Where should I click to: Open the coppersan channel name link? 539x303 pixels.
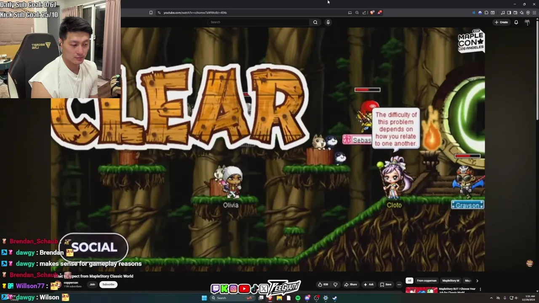pos(71,283)
